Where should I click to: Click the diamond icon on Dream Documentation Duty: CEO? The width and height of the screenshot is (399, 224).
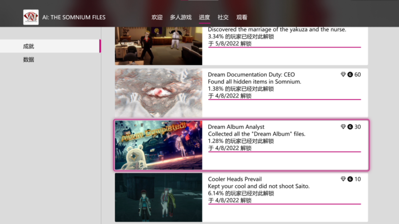click(x=343, y=75)
